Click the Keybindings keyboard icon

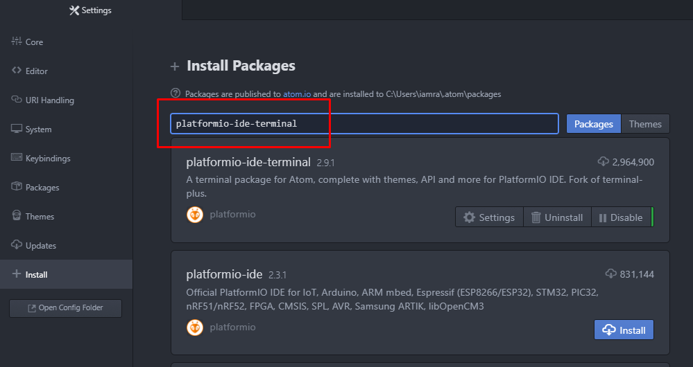pyautogui.click(x=17, y=157)
